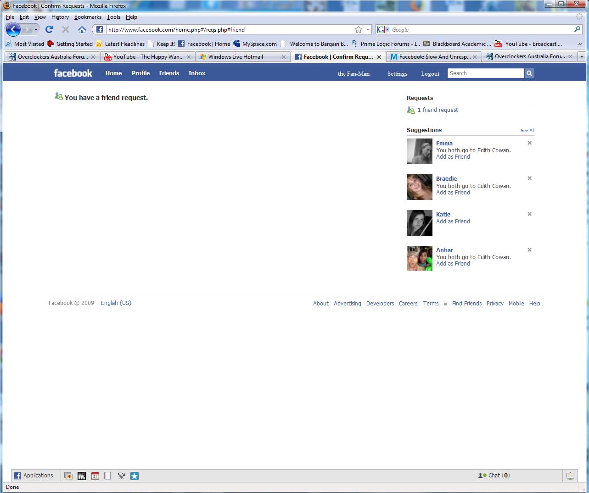Screen dimensions: 589x493
Task: Bookmark this page with the star icon
Action: 359,29
